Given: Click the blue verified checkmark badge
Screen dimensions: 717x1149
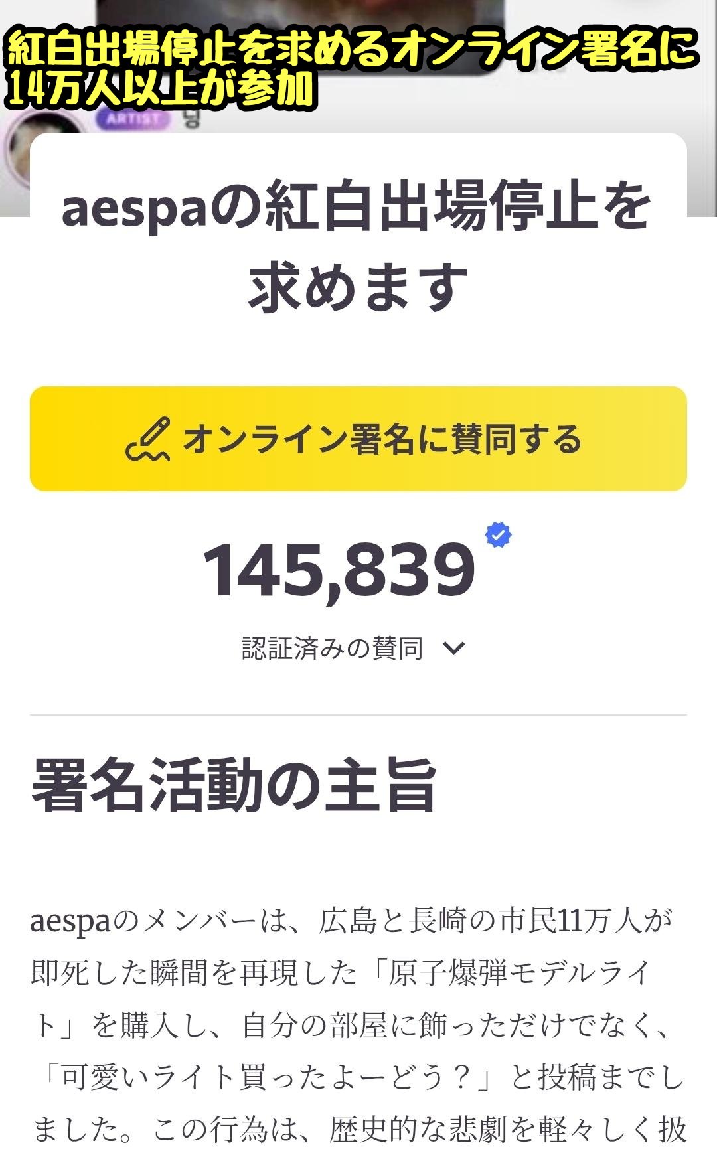Looking at the screenshot, I should click(498, 535).
